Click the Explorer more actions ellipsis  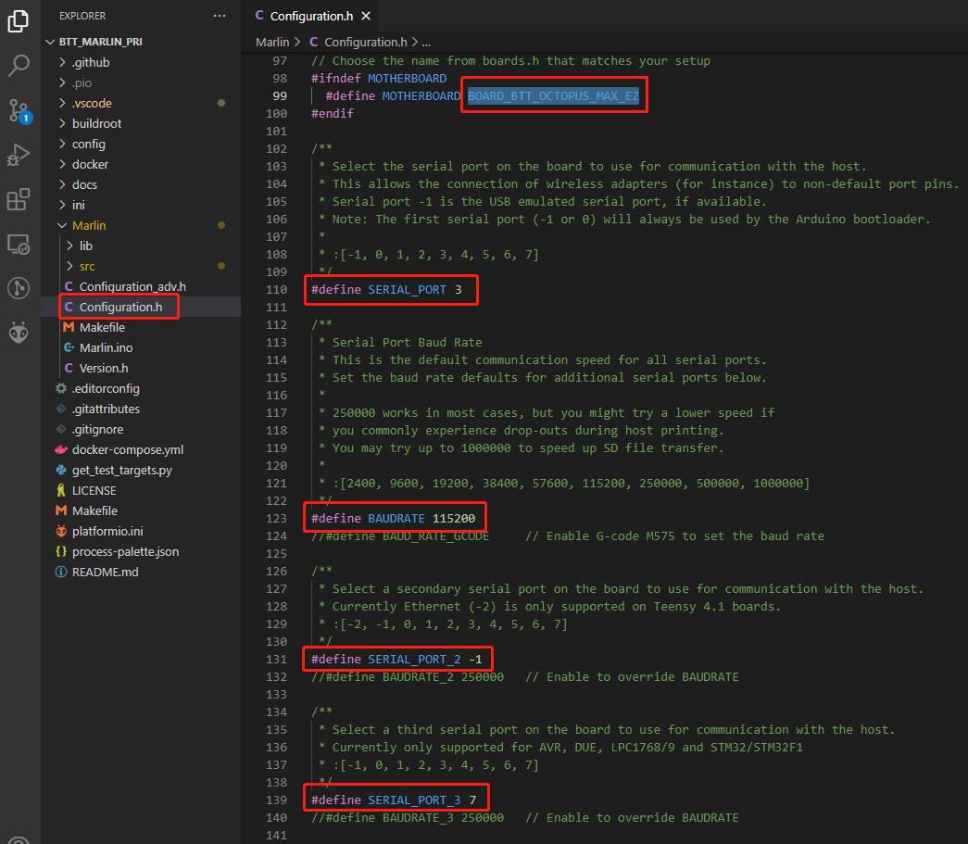coord(220,16)
